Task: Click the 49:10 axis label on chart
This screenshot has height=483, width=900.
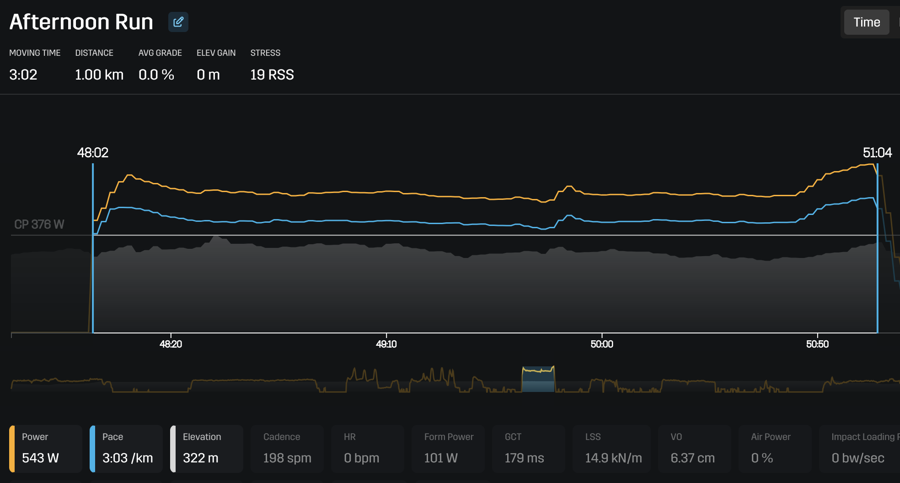Action: pyautogui.click(x=387, y=344)
